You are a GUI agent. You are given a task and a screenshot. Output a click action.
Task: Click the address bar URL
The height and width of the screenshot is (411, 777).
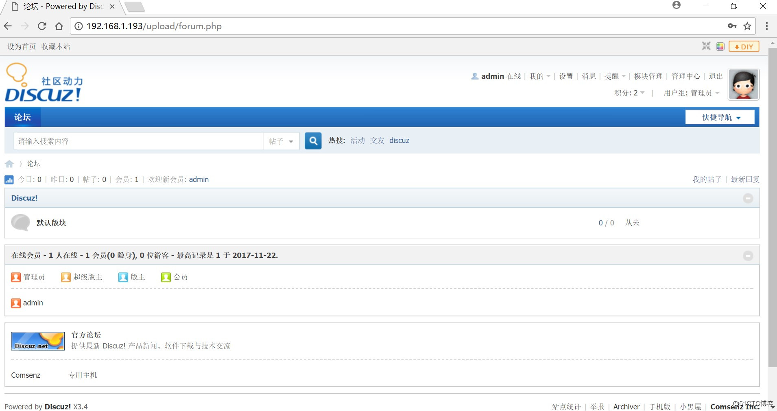coord(154,26)
